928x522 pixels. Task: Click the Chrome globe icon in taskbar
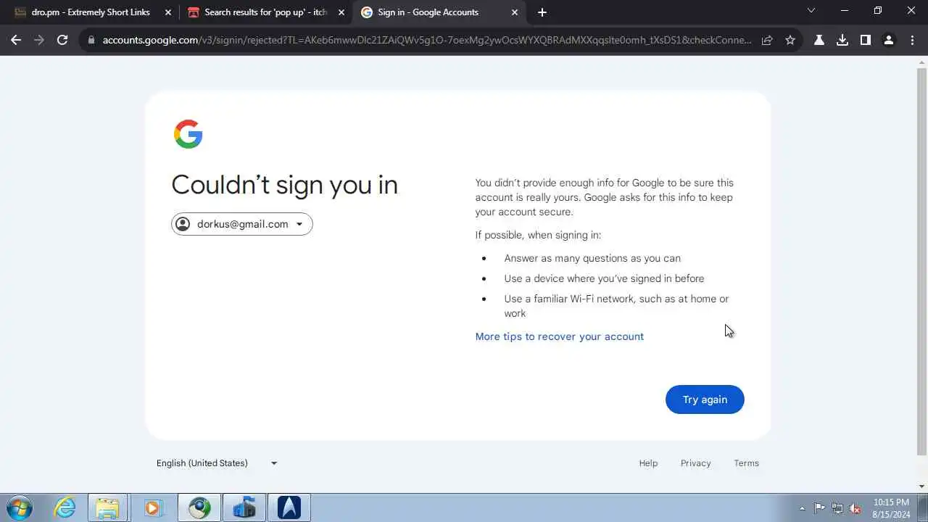tap(199, 507)
